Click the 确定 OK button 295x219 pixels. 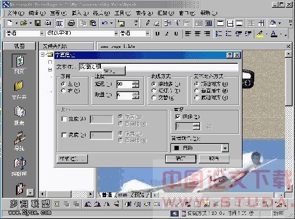[181, 159]
